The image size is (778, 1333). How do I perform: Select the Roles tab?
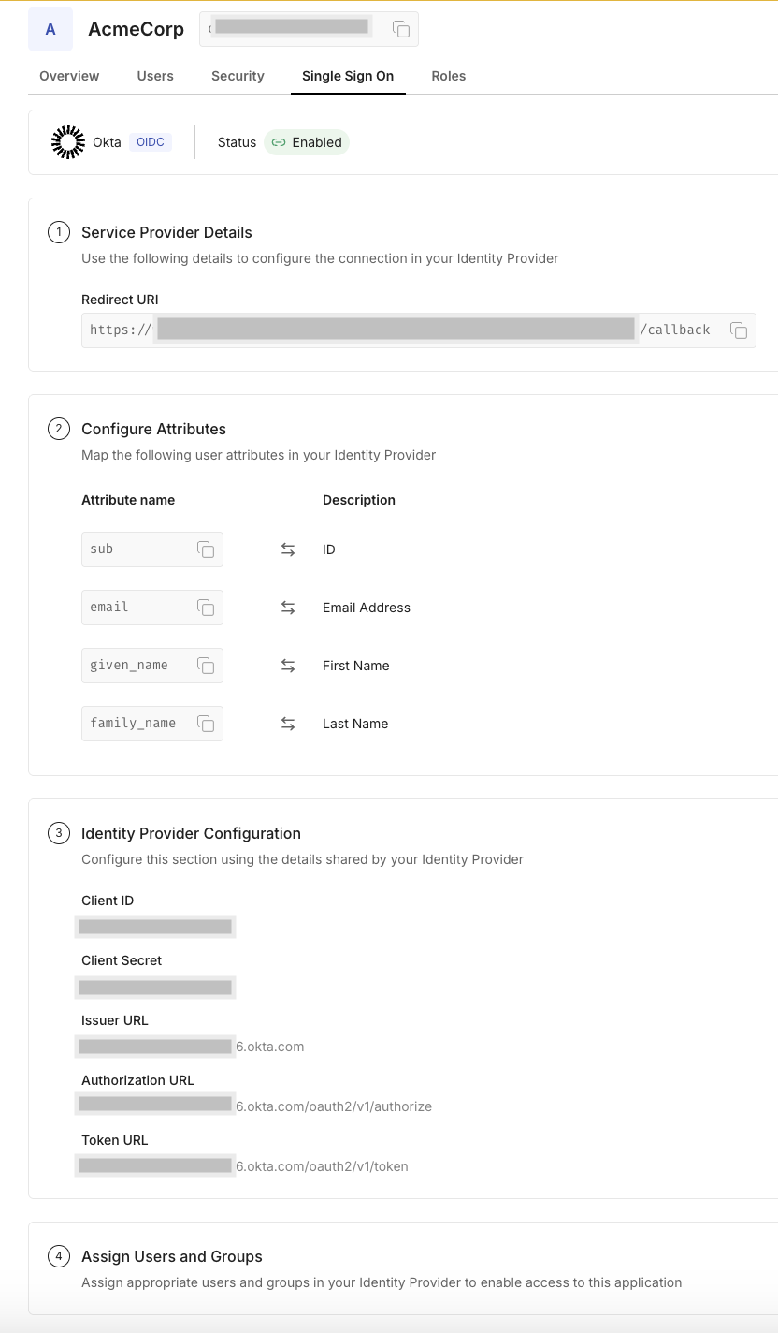[449, 76]
